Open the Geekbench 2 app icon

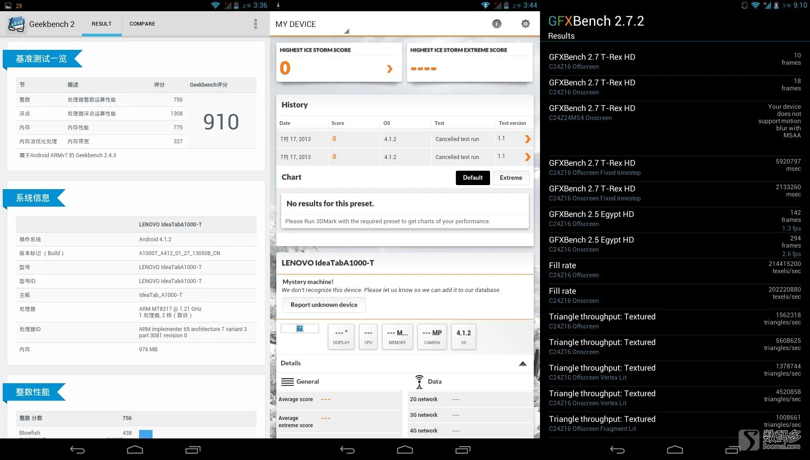16,24
